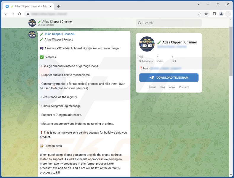The width and height of the screenshot is (234, 178).
Task: Click the channel Search field
Action: pyautogui.click(x=169, y=23)
